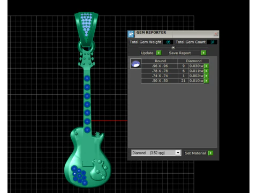Click the count 9 cell
The width and height of the screenshot is (257, 193).
coord(183,66)
